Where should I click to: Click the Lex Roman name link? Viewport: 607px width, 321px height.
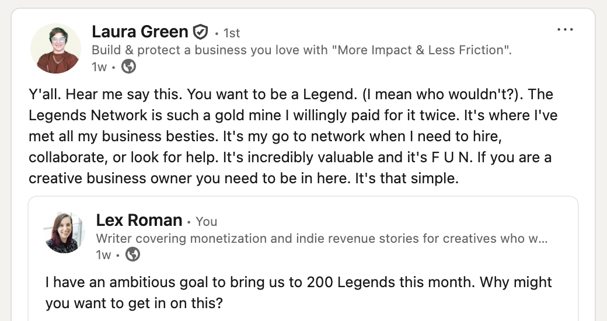(x=139, y=221)
